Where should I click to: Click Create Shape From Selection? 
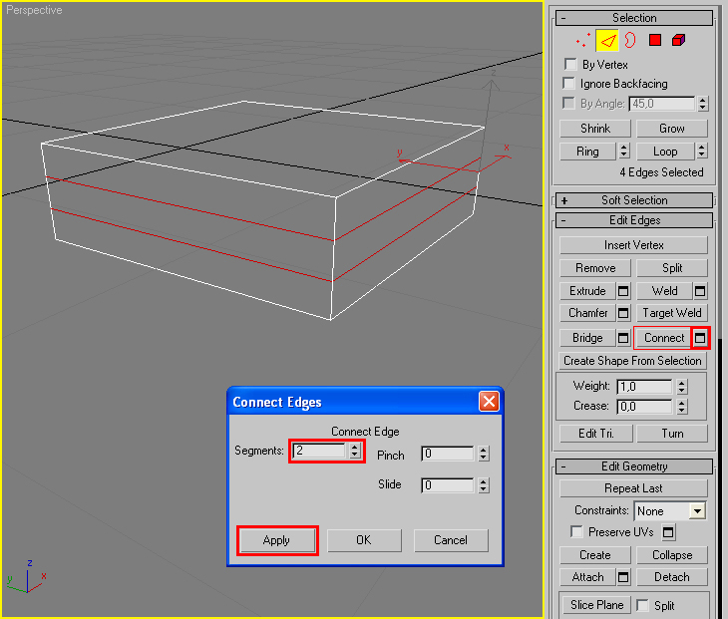point(632,361)
